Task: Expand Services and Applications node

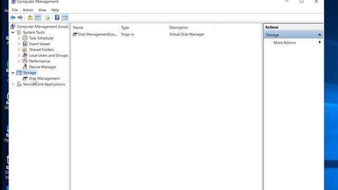Action: point(13,84)
